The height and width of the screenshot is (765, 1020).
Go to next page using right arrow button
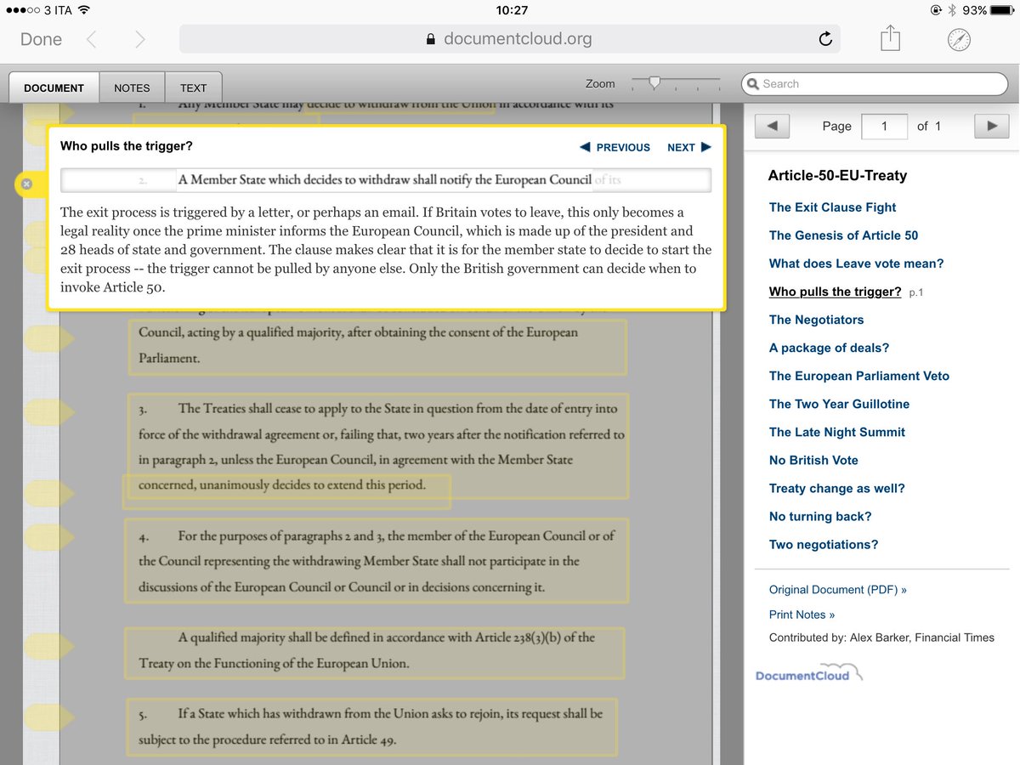coord(991,126)
